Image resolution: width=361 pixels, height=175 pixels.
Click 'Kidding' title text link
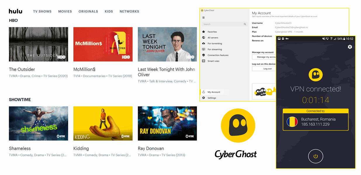tap(81, 148)
